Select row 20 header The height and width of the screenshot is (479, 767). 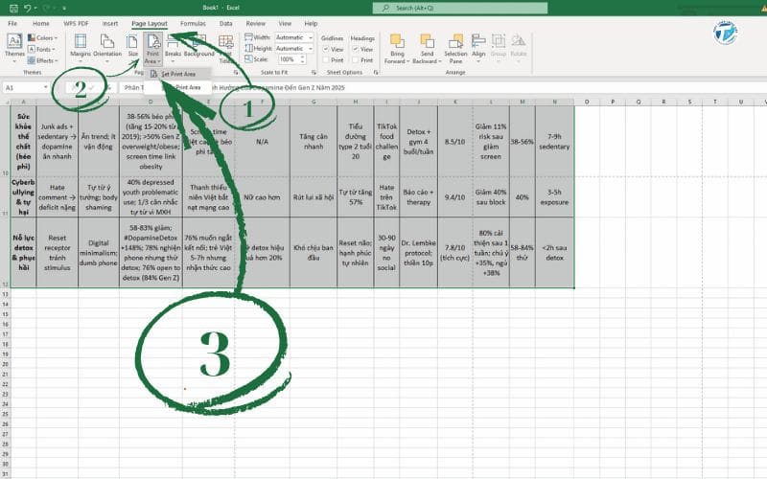[x=5, y=364]
